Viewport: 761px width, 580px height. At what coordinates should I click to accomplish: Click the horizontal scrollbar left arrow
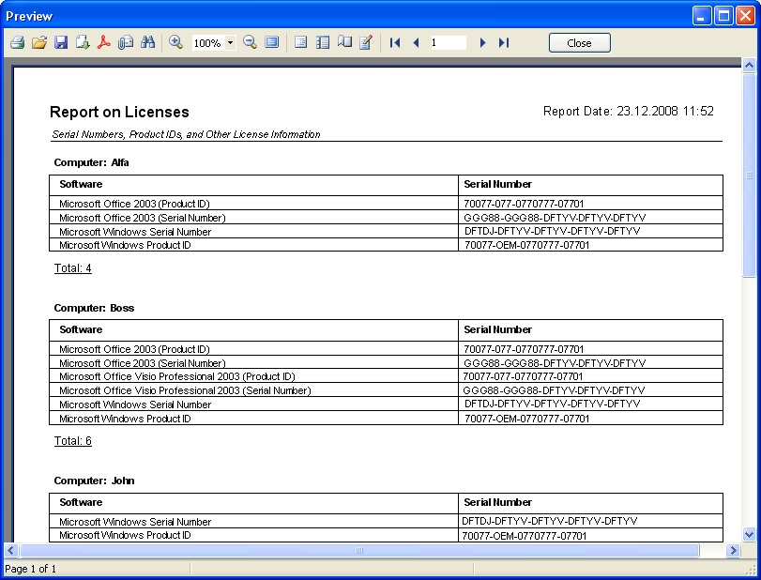[11, 550]
